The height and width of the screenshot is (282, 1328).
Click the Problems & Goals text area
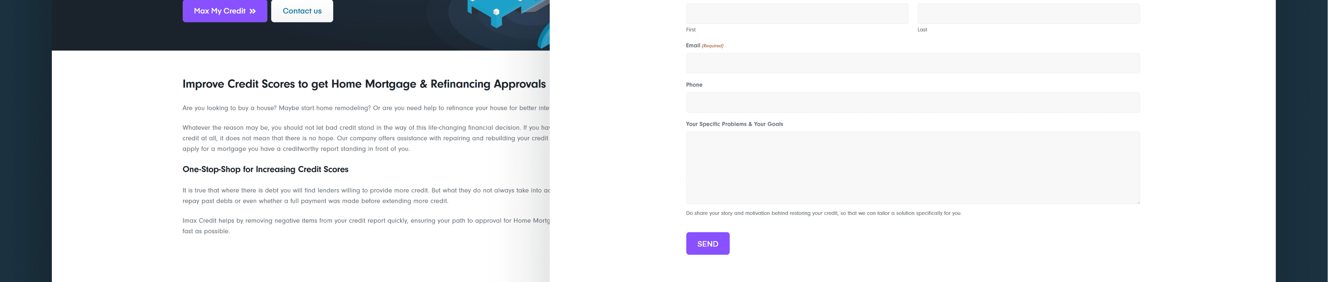(x=912, y=168)
